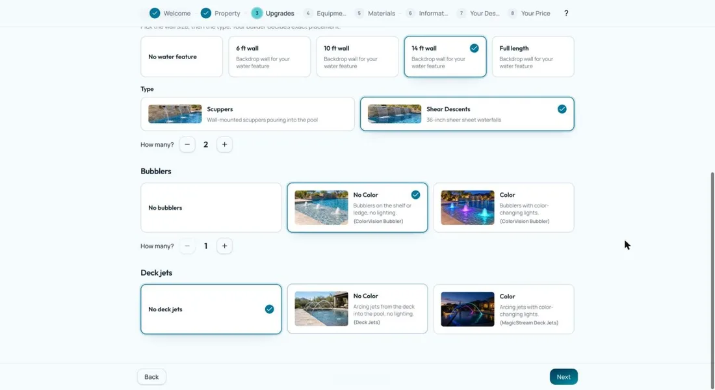Choose the No deck jets option
Image resolution: width=715 pixels, height=390 pixels.
click(x=211, y=309)
